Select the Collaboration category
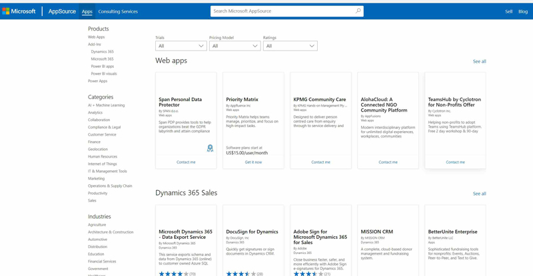Viewport: 533px width, 276px height. tap(99, 120)
